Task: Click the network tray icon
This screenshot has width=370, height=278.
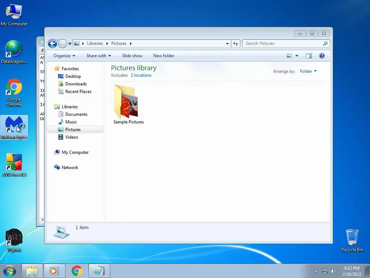Action: point(325,271)
